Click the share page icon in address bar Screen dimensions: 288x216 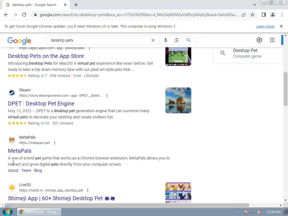(x=244, y=15)
